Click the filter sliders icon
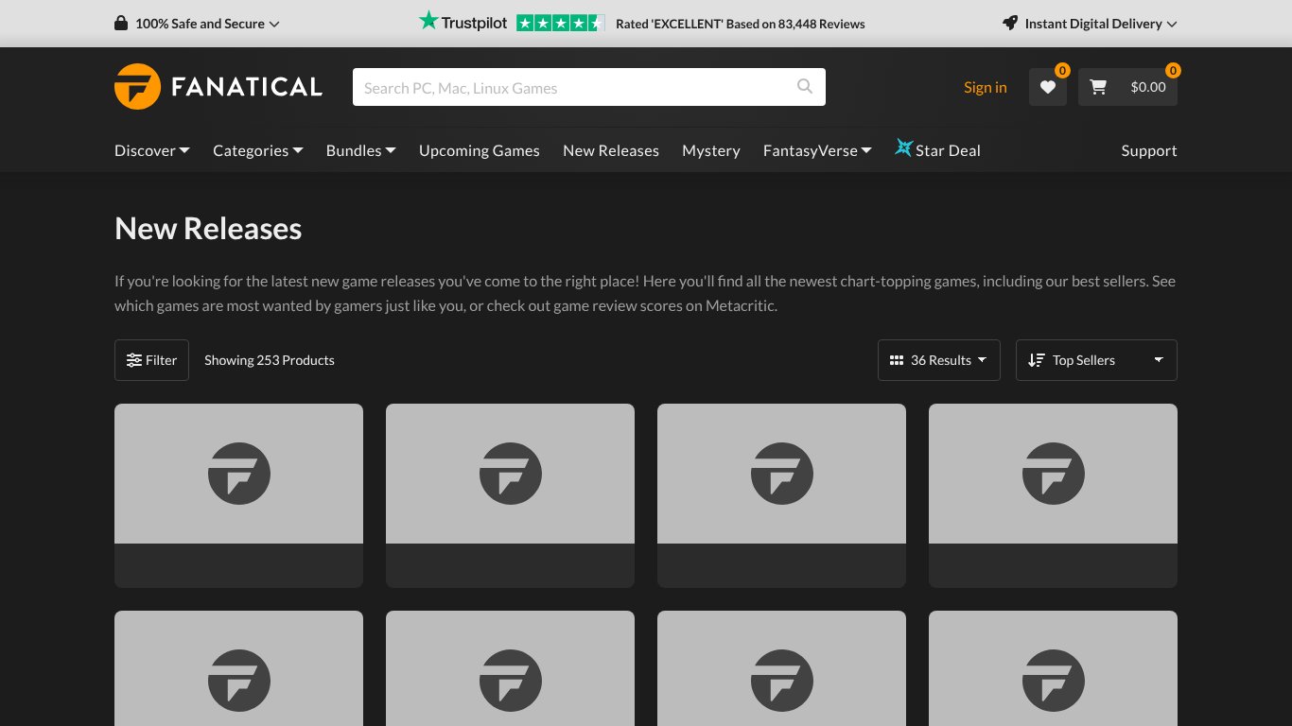1292x726 pixels. point(134,360)
